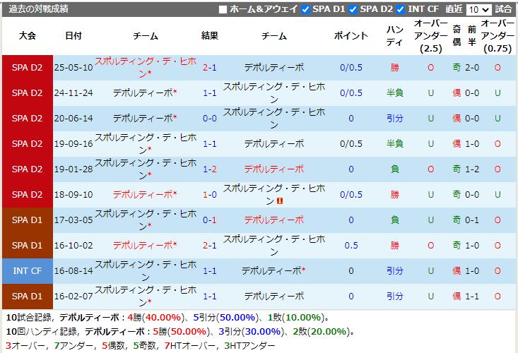Click SPA D2 league cell for 25-05-10
Screen dimensions: 518x353
pos(28,68)
